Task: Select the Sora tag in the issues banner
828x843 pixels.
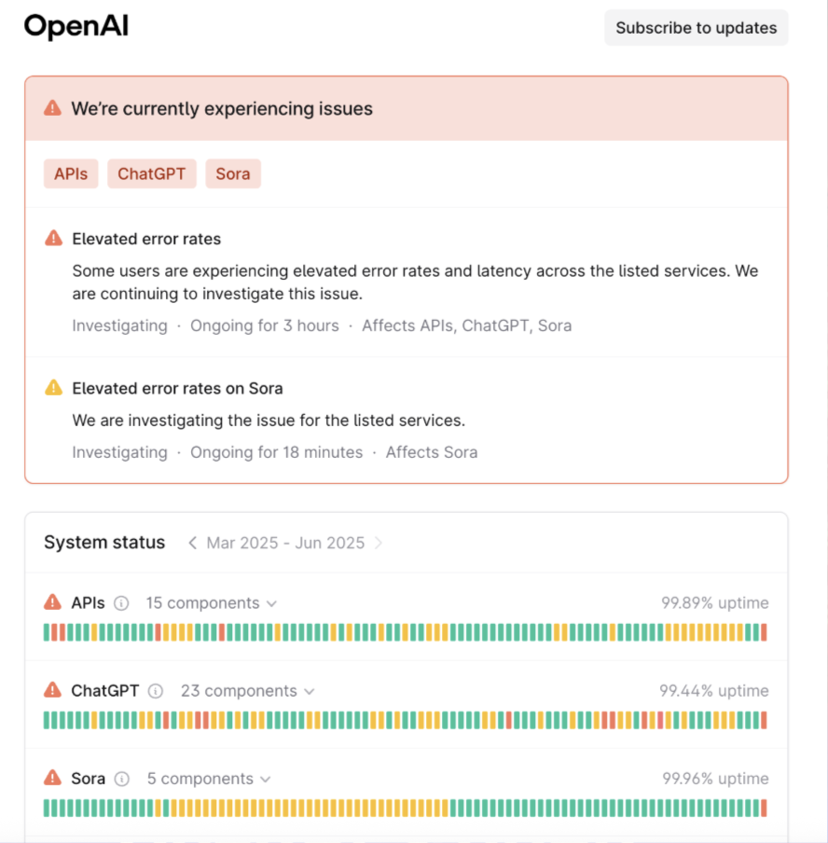Action: point(233,173)
